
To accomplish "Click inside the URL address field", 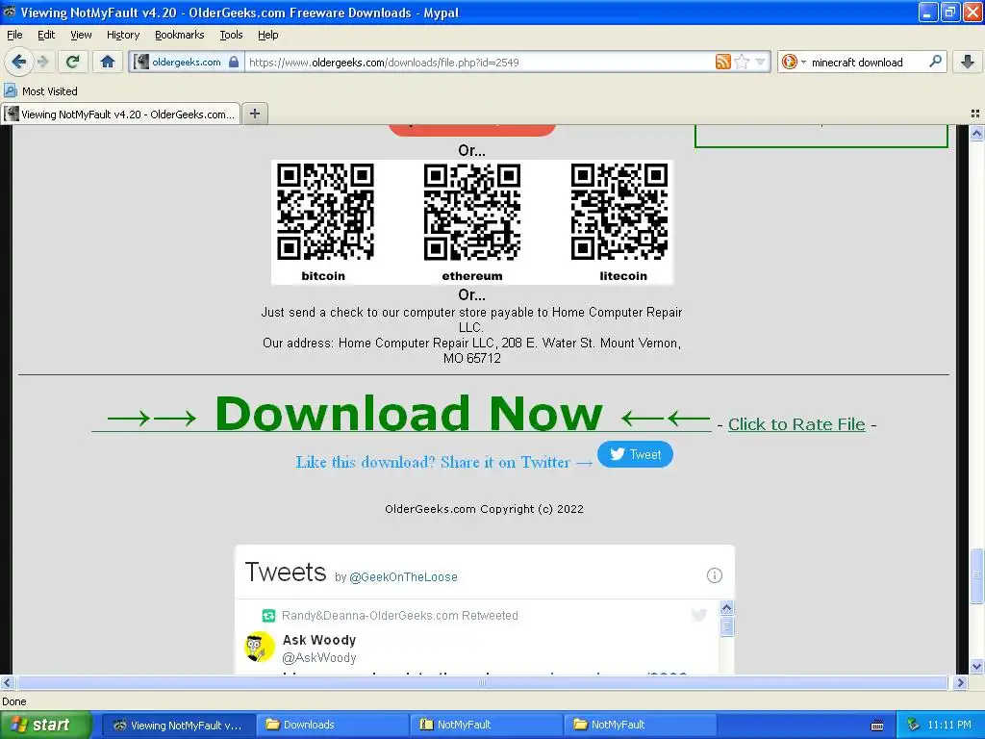I will [x=479, y=62].
